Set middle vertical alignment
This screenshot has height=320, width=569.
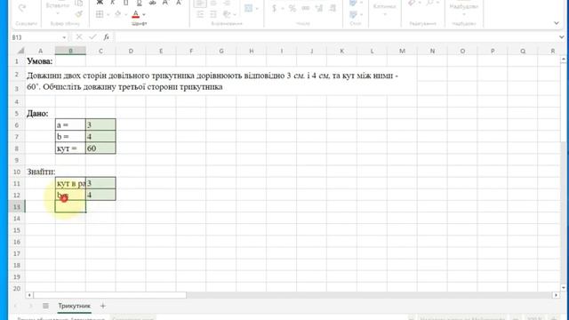point(213,4)
